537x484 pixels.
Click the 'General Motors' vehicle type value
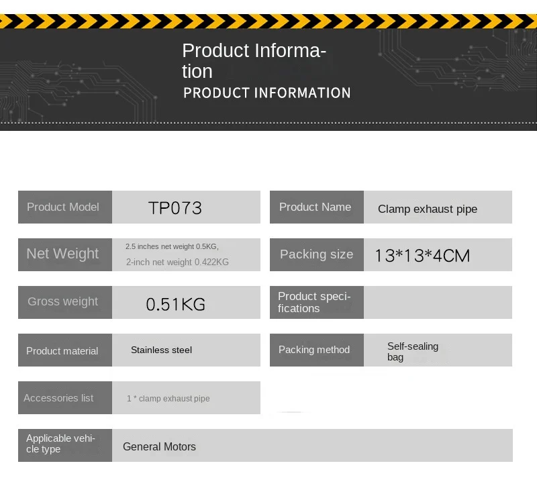(x=159, y=446)
